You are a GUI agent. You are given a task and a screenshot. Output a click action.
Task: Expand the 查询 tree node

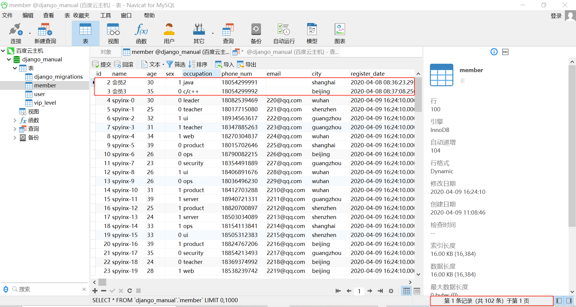coord(15,129)
